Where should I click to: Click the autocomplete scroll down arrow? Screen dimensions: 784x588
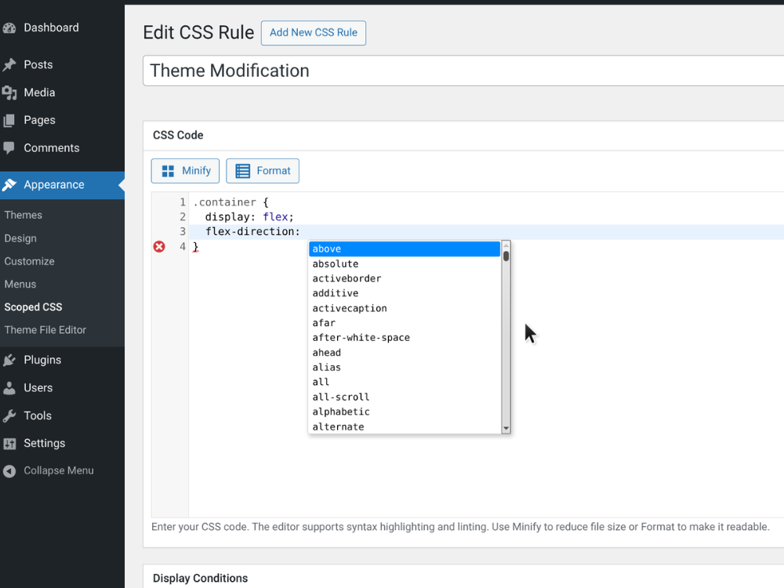click(x=506, y=429)
